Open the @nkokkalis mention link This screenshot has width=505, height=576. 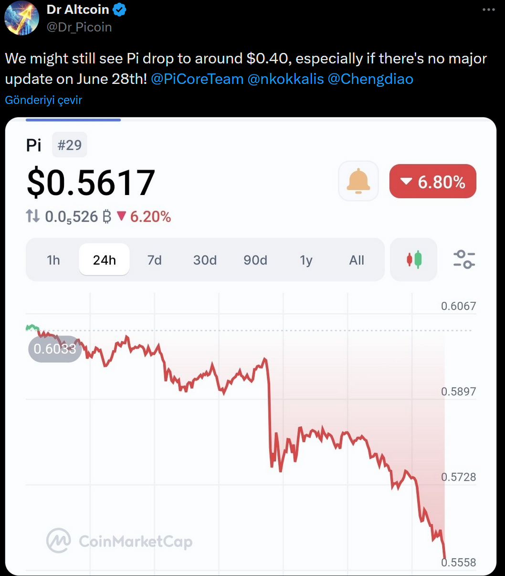click(285, 79)
